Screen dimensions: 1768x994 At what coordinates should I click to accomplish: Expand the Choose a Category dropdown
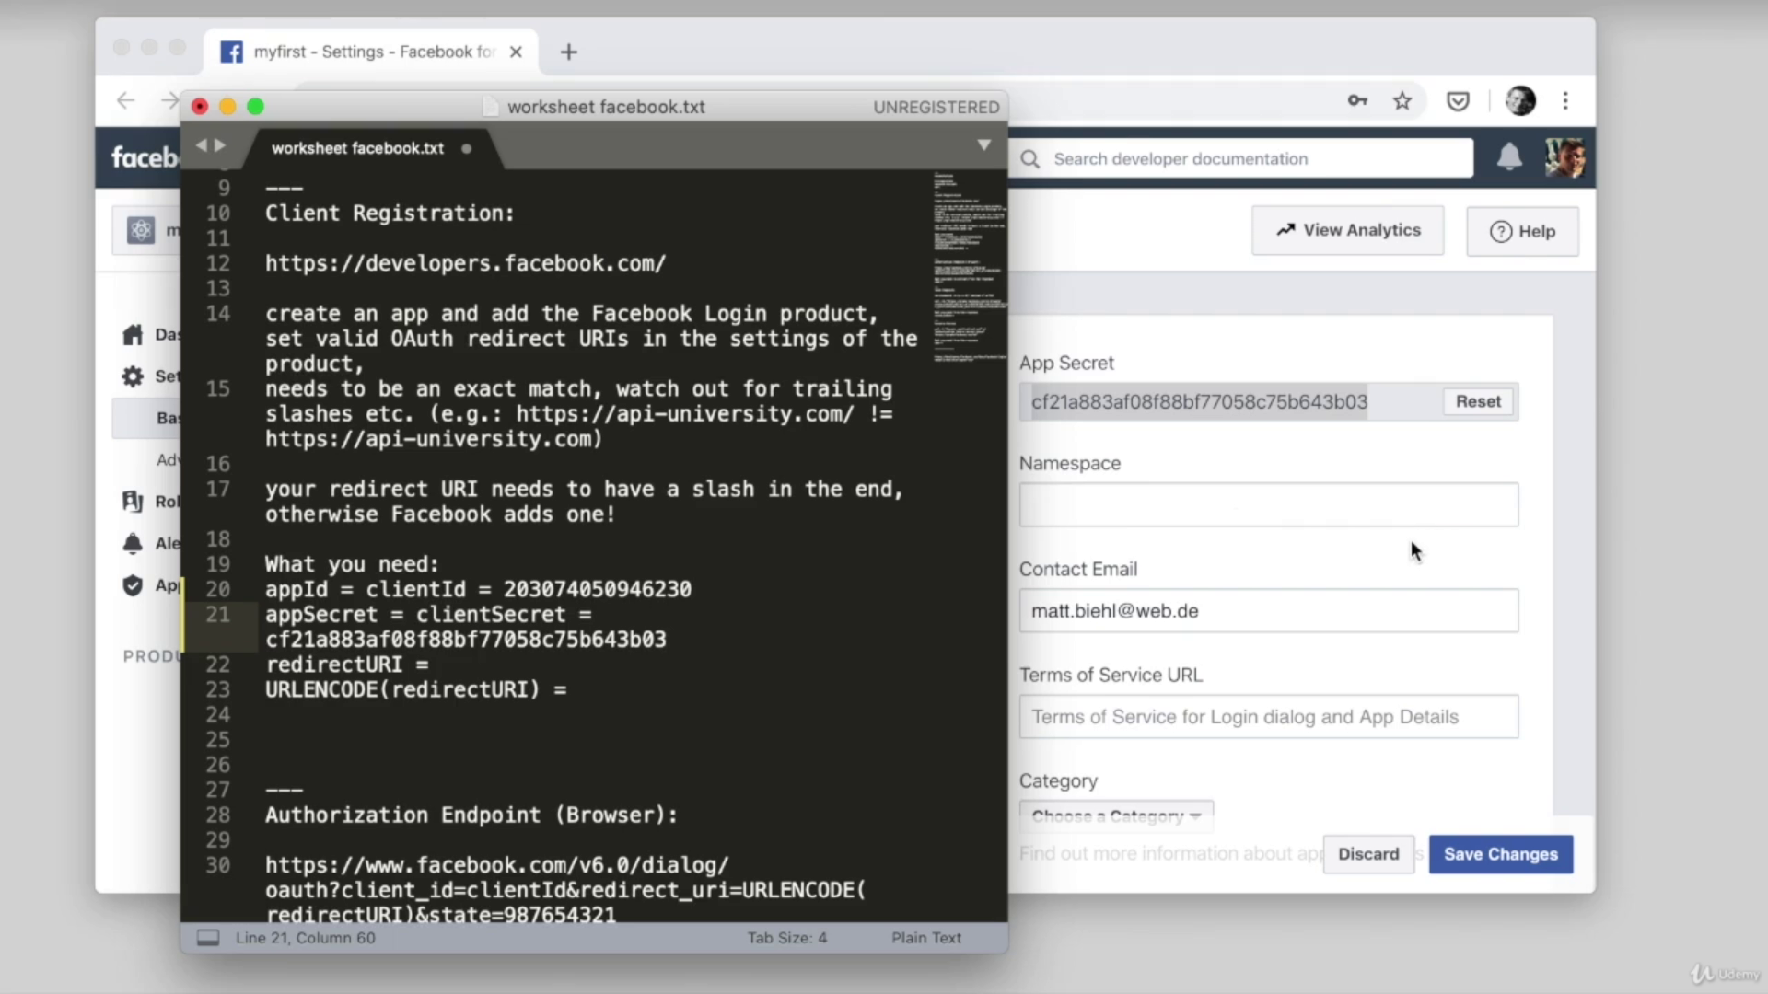[x=1116, y=816]
